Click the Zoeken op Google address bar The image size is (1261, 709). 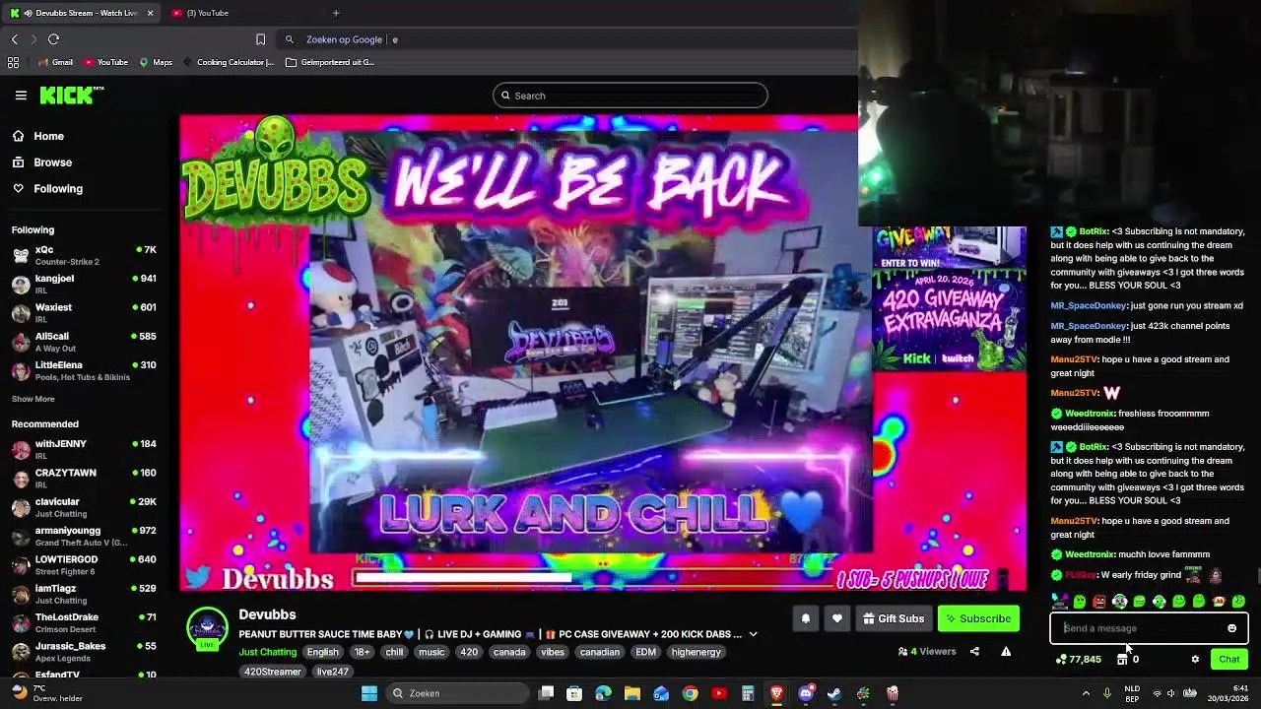point(566,39)
